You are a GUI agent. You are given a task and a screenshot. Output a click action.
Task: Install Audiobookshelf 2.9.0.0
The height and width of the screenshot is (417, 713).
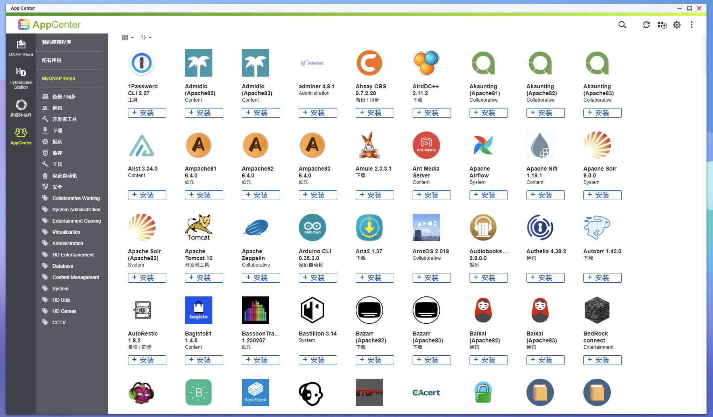tap(489, 278)
